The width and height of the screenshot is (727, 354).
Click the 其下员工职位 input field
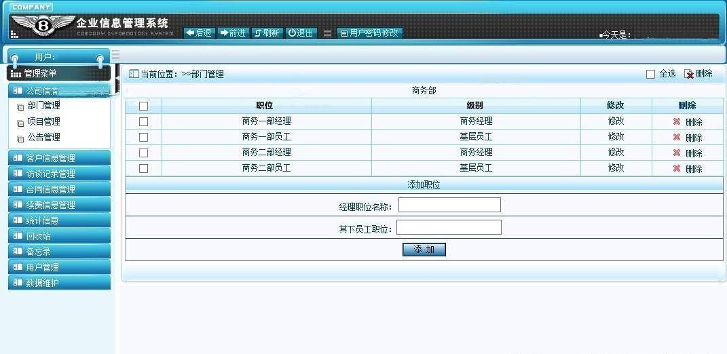tap(449, 227)
